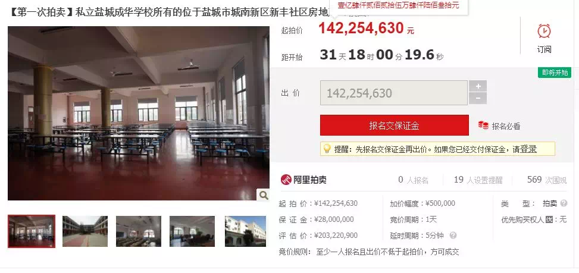Click the 订阅 subscribe label
This screenshot has width=579, height=273.
[x=544, y=49]
